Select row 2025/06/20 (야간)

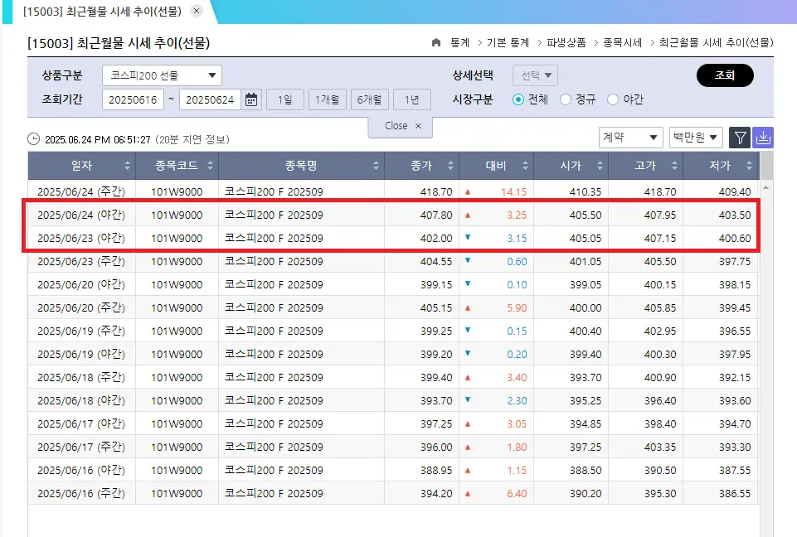(393, 284)
